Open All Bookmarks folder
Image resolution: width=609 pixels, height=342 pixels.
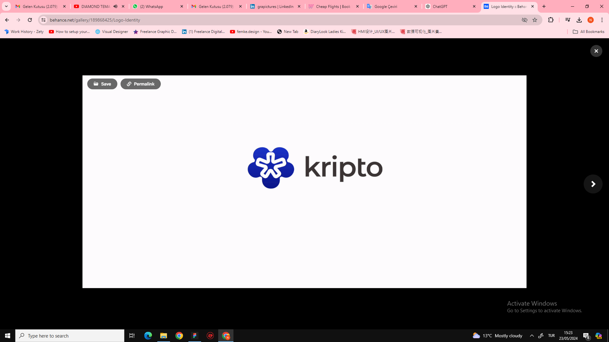click(588, 32)
